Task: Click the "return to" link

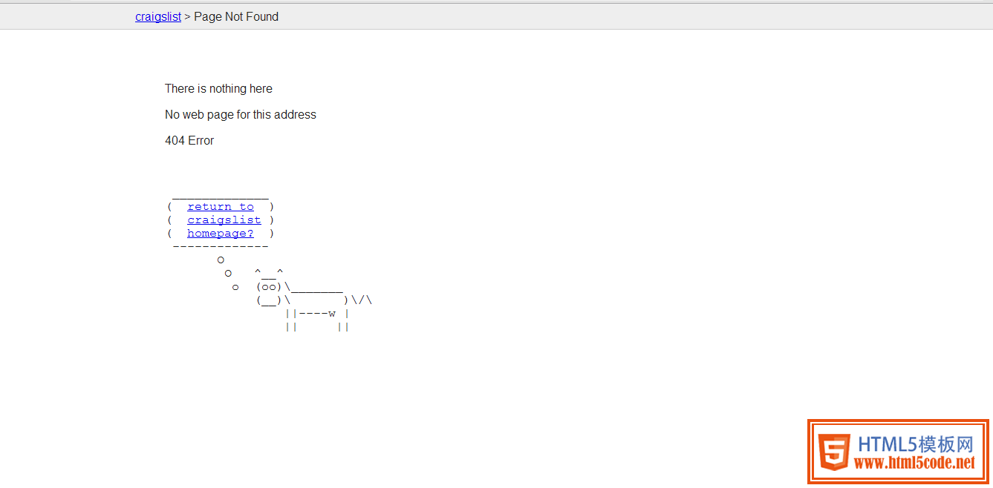Action: 220,207
